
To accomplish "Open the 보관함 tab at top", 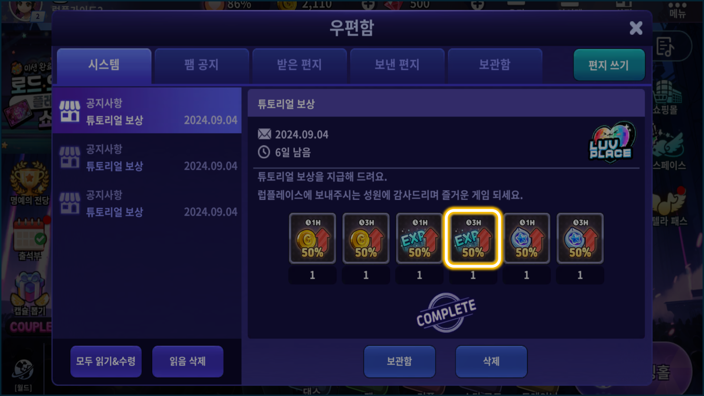I will [495, 65].
